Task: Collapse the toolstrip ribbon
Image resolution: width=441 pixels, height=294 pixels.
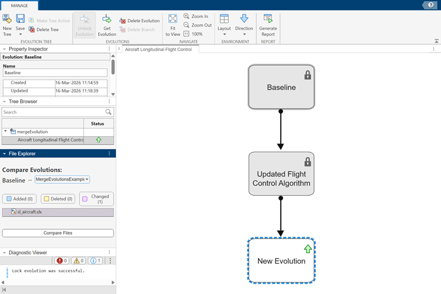Action: pyautogui.click(x=436, y=41)
